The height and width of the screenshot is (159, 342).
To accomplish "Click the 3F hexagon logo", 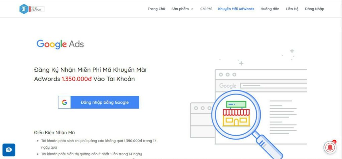I will coord(24,9).
